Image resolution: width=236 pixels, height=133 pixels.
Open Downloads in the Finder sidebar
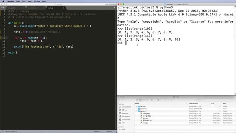pos(124,120)
